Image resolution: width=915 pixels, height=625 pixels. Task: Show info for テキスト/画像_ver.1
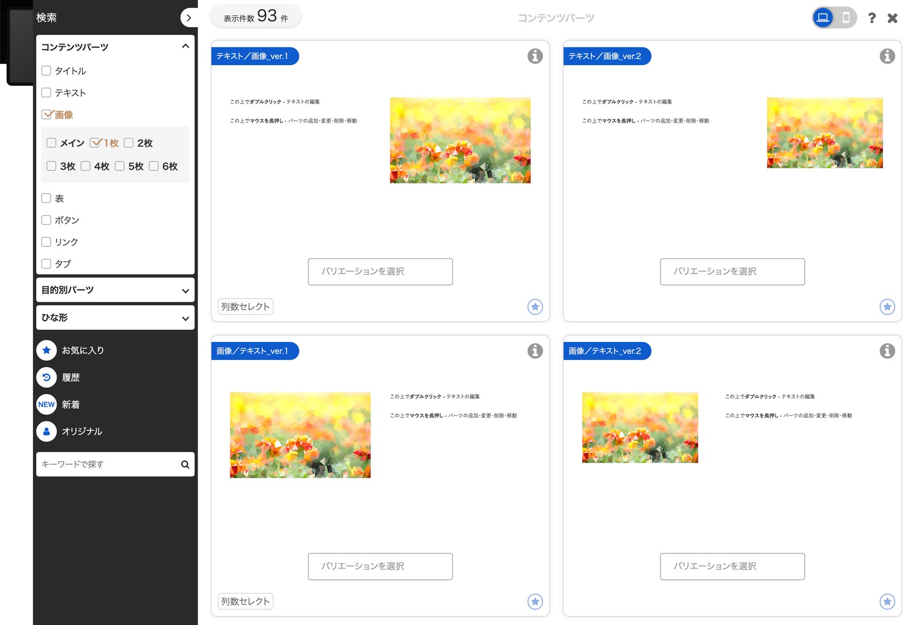(535, 56)
